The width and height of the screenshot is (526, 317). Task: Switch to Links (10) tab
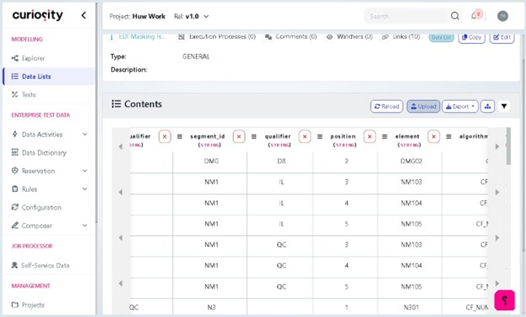[x=401, y=36]
